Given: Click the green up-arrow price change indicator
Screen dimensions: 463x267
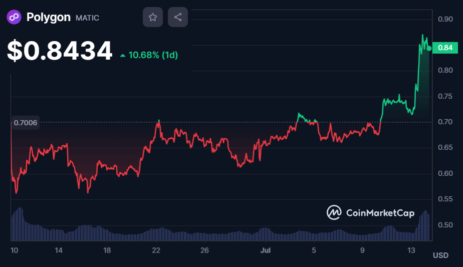Looking at the screenshot, I should pos(123,55).
